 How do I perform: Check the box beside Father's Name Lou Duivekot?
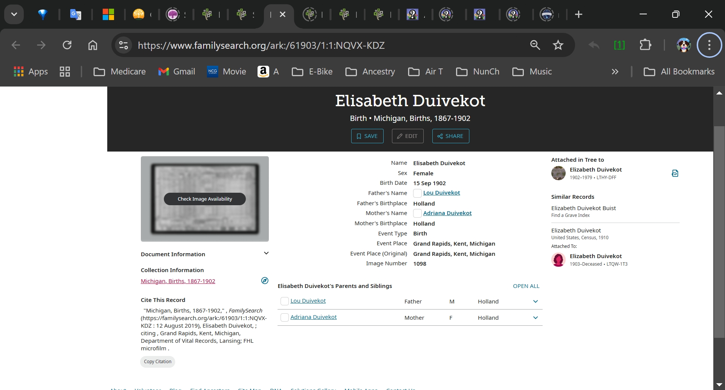(x=417, y=193)
